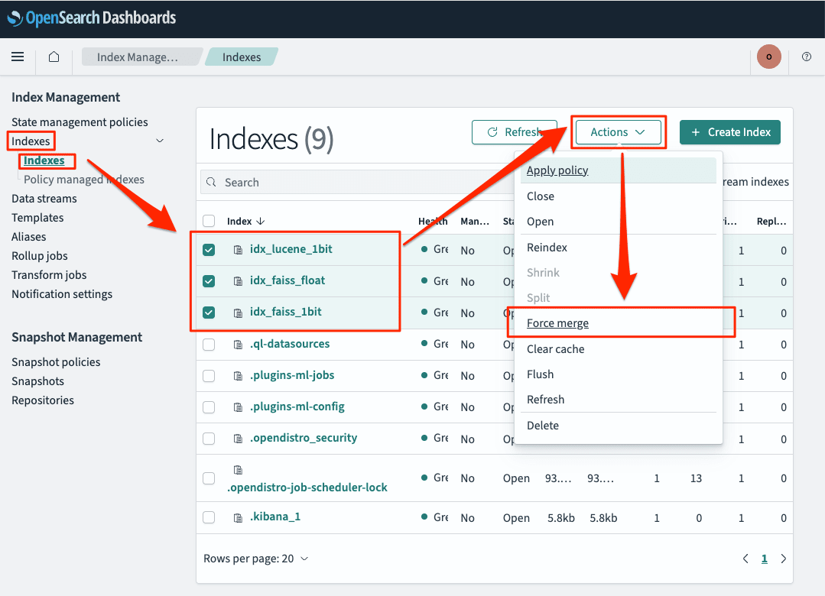Open Data streams in sidebar
Image resolution: width=825 pixels, height=596 pixels.
click(x=44, y=199)
